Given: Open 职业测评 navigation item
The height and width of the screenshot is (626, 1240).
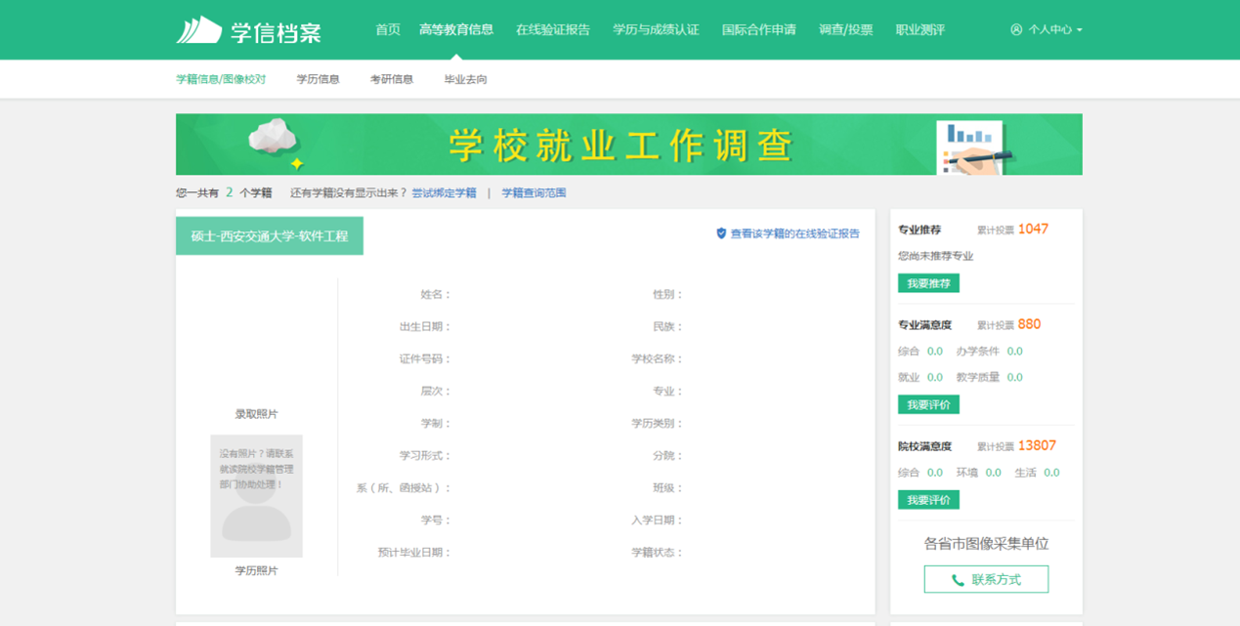Looking at the screenshot, I should point(919,30).
